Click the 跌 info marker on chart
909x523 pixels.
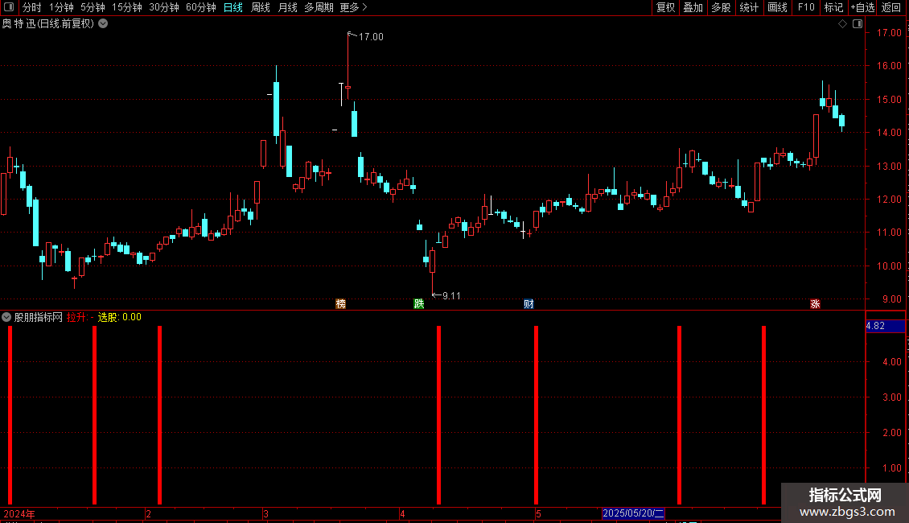(418, 304)
